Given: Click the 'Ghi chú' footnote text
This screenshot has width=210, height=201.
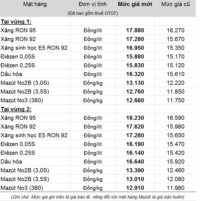Looking at the screenshot, I should 98,197.
